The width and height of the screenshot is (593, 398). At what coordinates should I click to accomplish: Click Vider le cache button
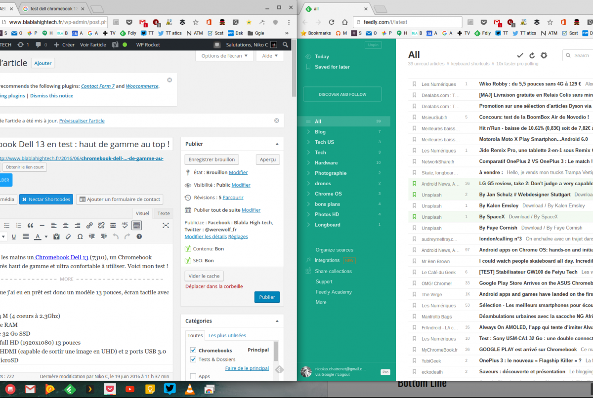click(x=204, y=276)
